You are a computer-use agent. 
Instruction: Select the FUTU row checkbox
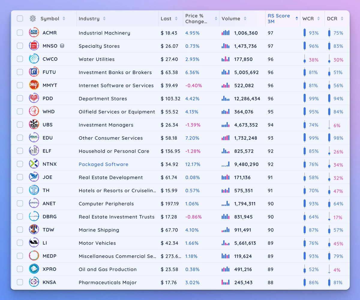pyautogui.click(x=20, y=72)
